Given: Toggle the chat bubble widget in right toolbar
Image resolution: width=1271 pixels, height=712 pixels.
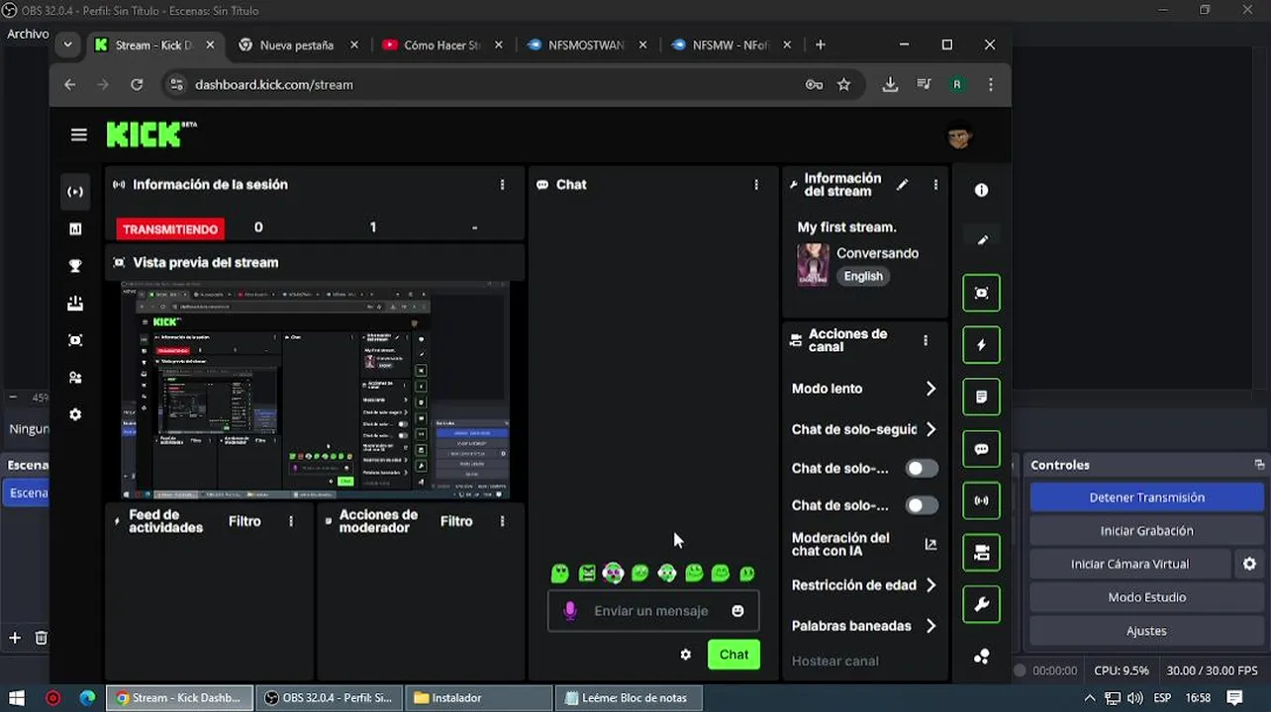Looking at the screenshot, I should [x=981, y=449].
